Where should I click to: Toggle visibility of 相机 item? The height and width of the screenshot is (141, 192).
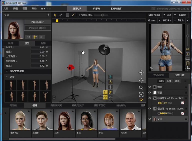(x=150, y=87)
